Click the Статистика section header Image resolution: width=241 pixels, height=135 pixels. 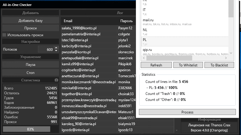pos(31,80)
